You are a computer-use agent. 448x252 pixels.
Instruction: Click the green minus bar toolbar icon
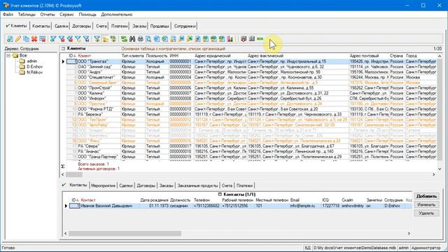[260, 39]
